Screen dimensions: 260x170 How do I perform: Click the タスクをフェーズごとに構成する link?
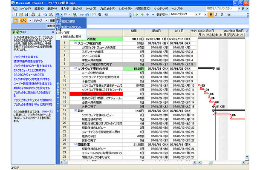[x=30, y=70]
